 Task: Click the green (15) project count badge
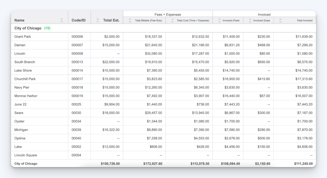point(47,28)
